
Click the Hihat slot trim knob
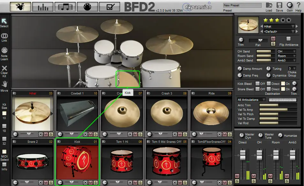click(15, 134)
